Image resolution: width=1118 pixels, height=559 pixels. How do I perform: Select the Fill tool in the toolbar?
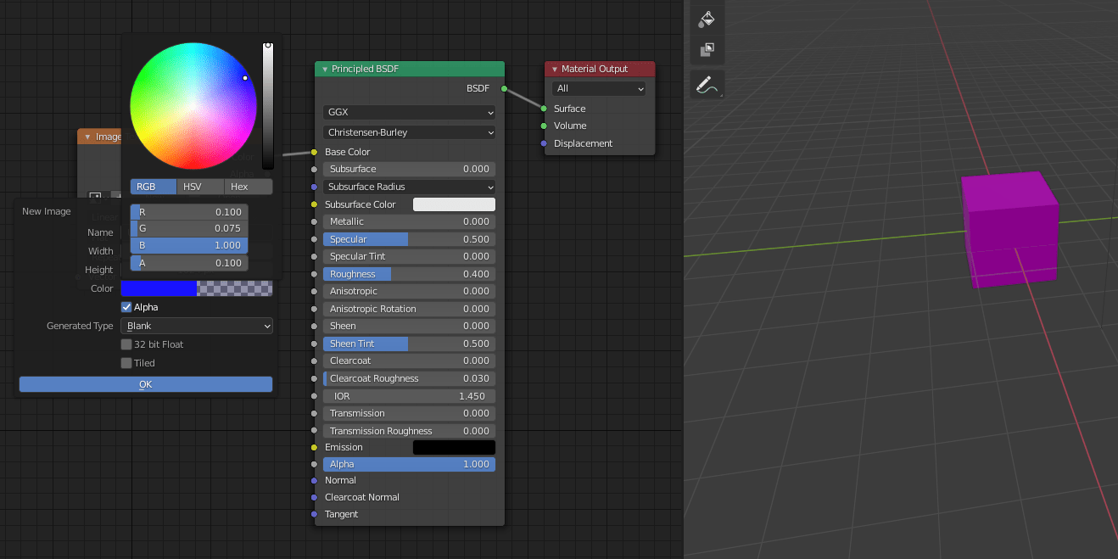(x=707, y=19)
